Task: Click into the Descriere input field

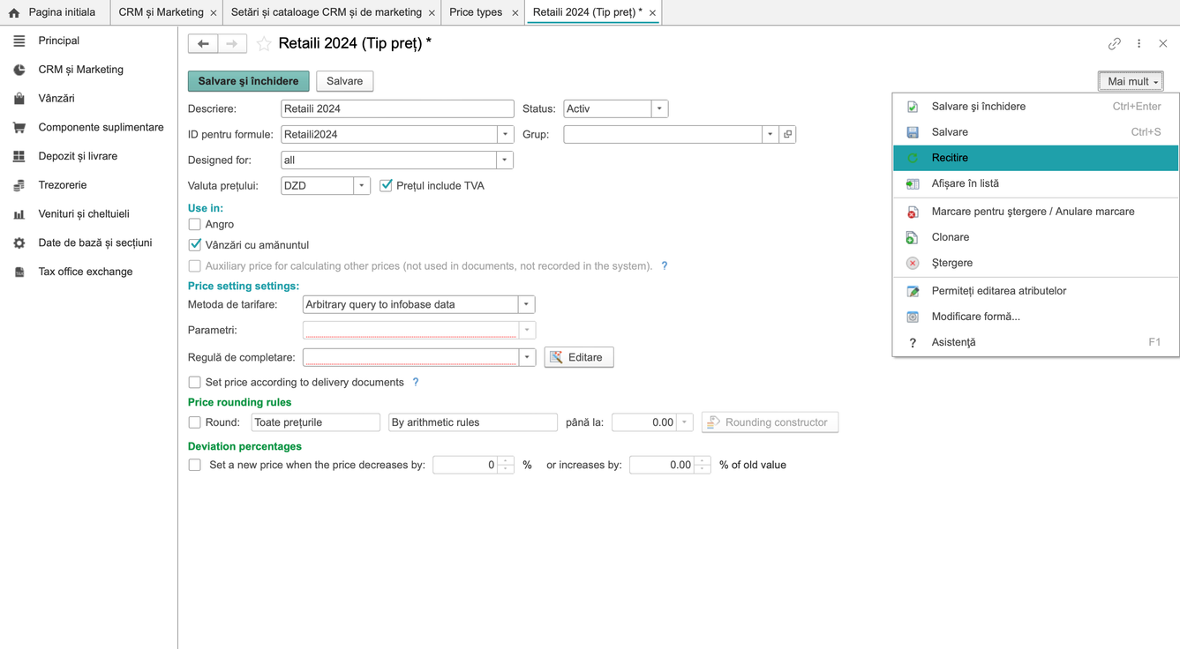Action: [397, 108]
